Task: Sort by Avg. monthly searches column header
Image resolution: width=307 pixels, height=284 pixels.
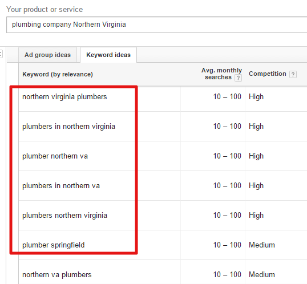Action: click(221, 74)
